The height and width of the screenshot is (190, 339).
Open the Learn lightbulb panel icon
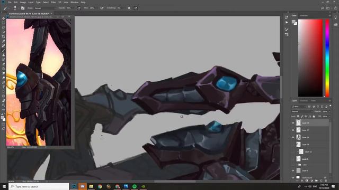click(335, 17)
